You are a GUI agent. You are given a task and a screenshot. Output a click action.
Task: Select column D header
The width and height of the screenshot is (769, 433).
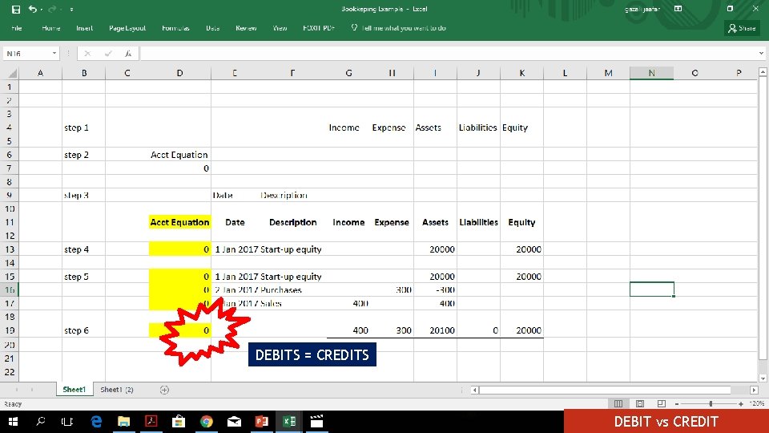(x=179, y=73)
